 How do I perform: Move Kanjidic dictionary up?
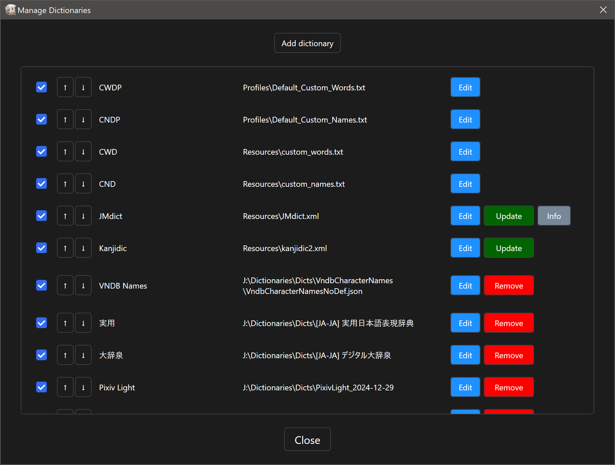click(65, 248)
